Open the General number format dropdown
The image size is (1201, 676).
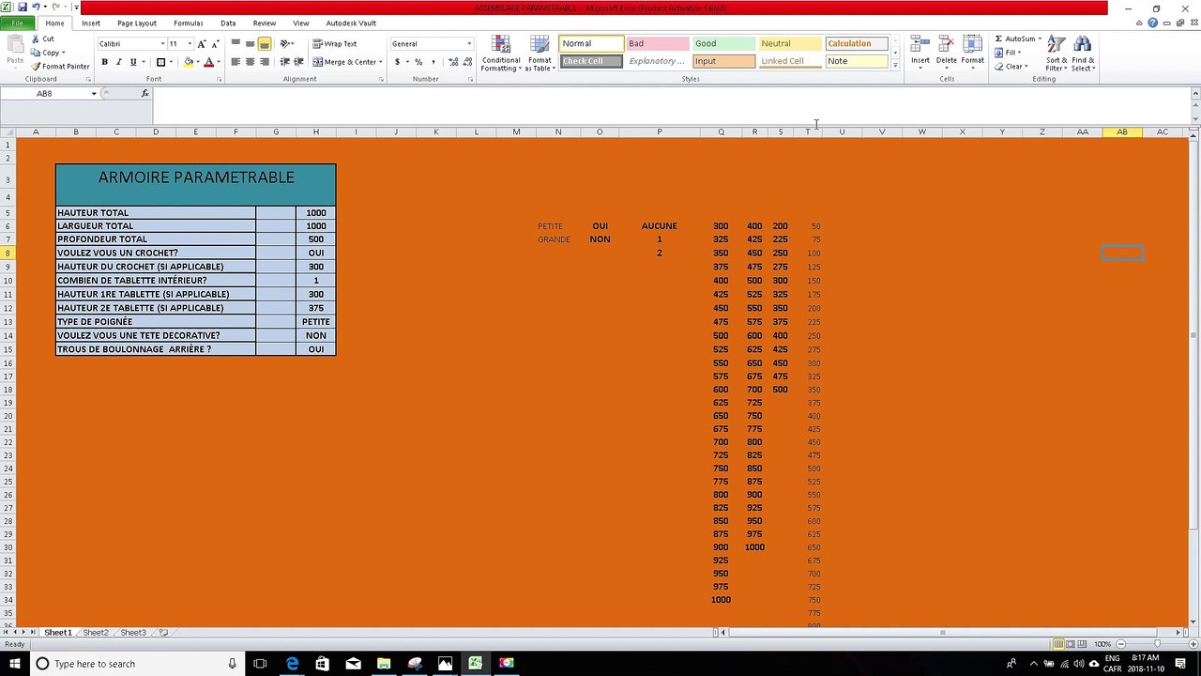[x=469, y=44]
